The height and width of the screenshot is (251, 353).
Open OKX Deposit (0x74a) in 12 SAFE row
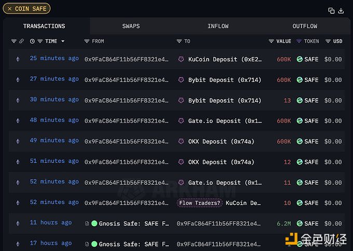coord(221,162)
